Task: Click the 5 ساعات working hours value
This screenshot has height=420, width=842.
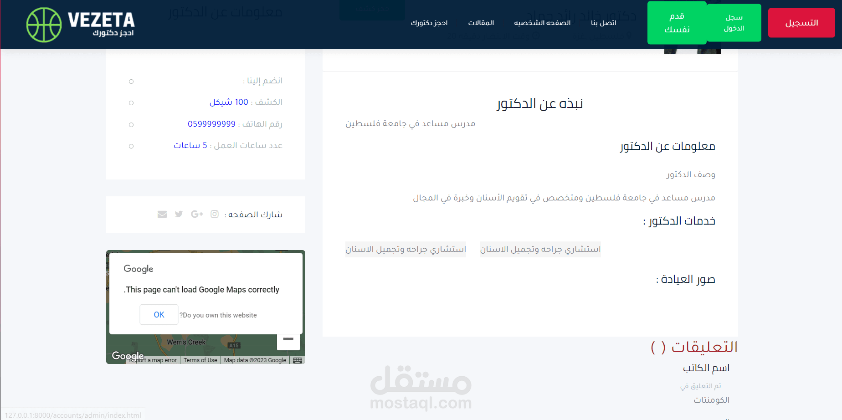Action: (x=190, y=145)
